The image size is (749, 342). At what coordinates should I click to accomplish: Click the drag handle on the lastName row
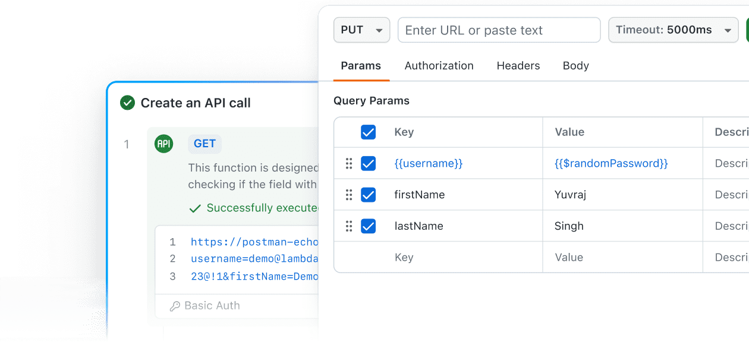pos(349,226)
